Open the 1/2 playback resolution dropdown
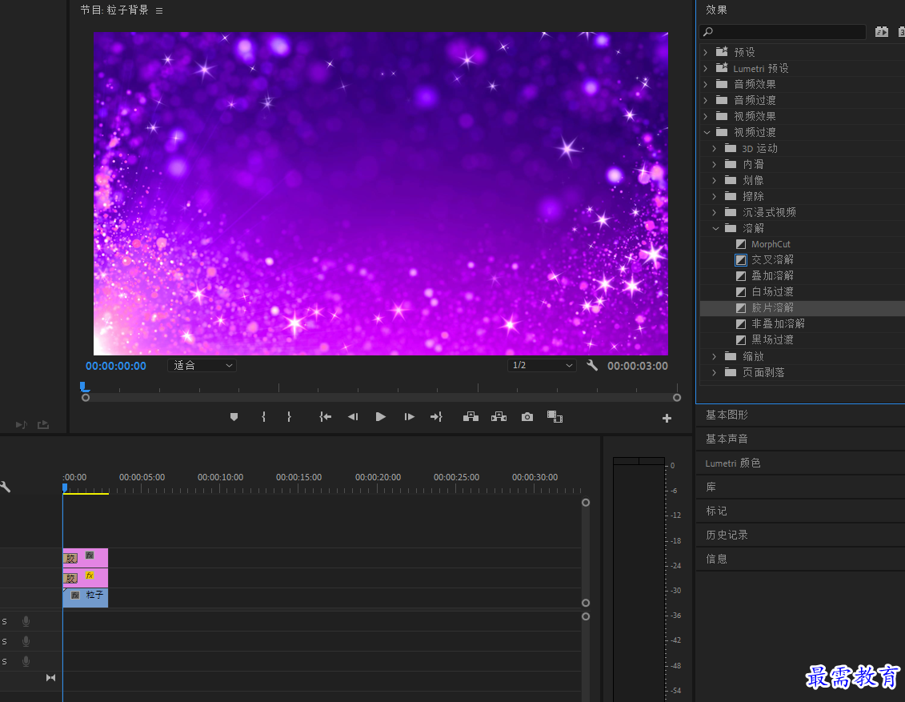This screenshot has width=905, height=702. pyautogui.click(x=542, y=366)
